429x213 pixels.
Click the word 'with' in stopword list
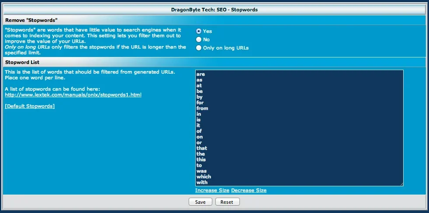pos(202,182)
